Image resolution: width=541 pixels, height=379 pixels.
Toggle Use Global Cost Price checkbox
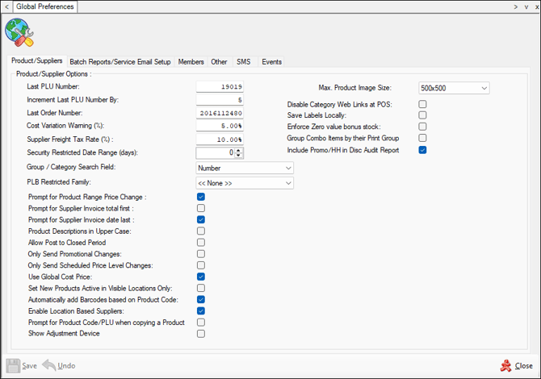[201, 277]
